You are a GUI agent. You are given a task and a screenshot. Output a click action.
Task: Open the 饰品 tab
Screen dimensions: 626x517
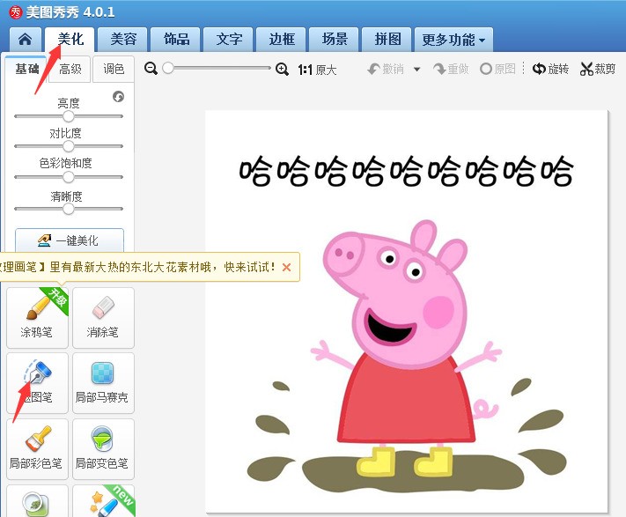point(176,40)
